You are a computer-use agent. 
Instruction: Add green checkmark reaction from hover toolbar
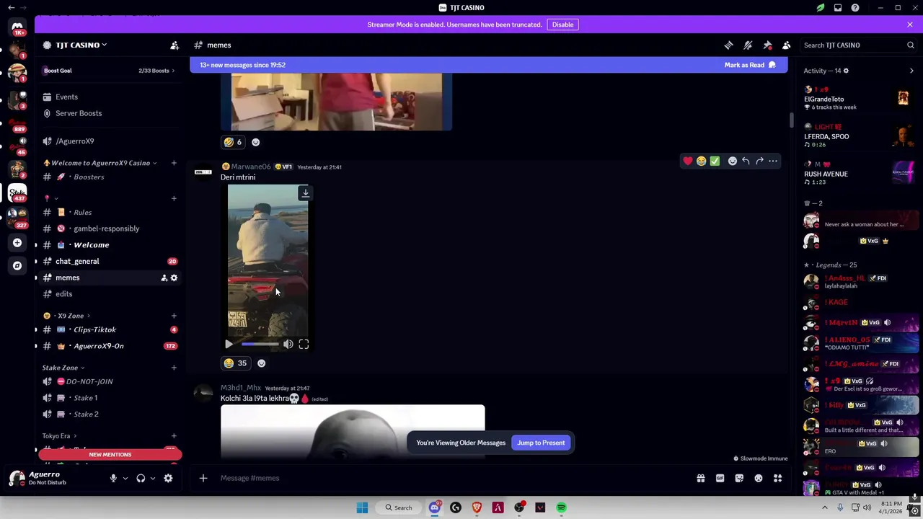[715, 161]
